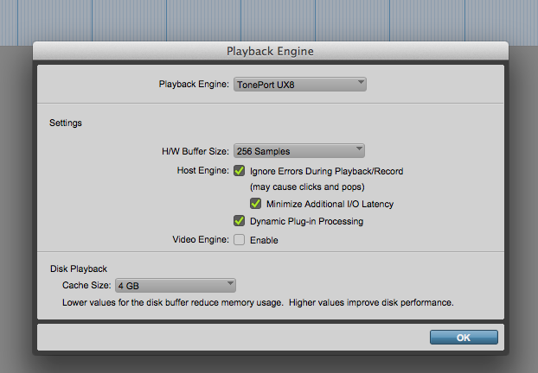
Task: Click the Disk Playback section heading
Action: click(x=79, y=269)
